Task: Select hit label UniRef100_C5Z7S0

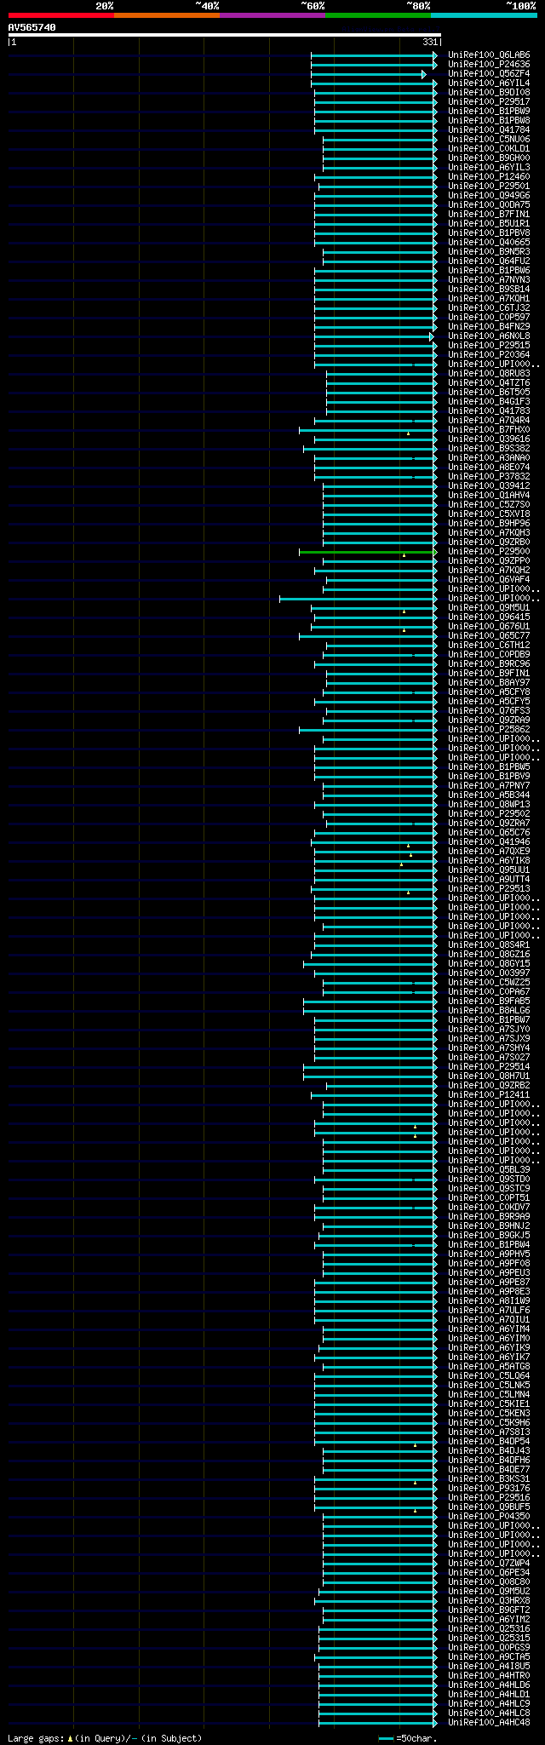Action: pos(489,505)
